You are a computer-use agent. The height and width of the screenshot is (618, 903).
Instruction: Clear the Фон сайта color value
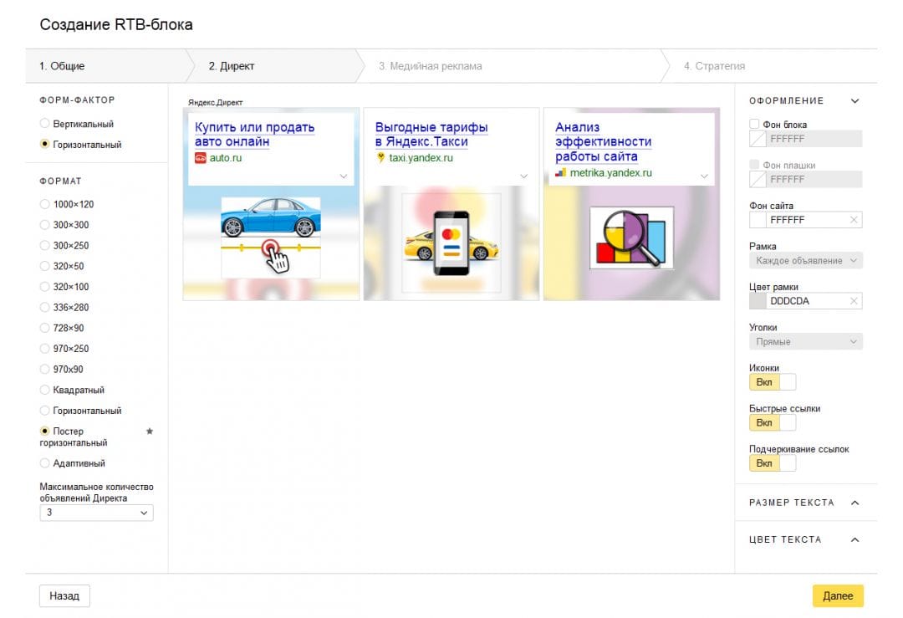click(854, 220)
